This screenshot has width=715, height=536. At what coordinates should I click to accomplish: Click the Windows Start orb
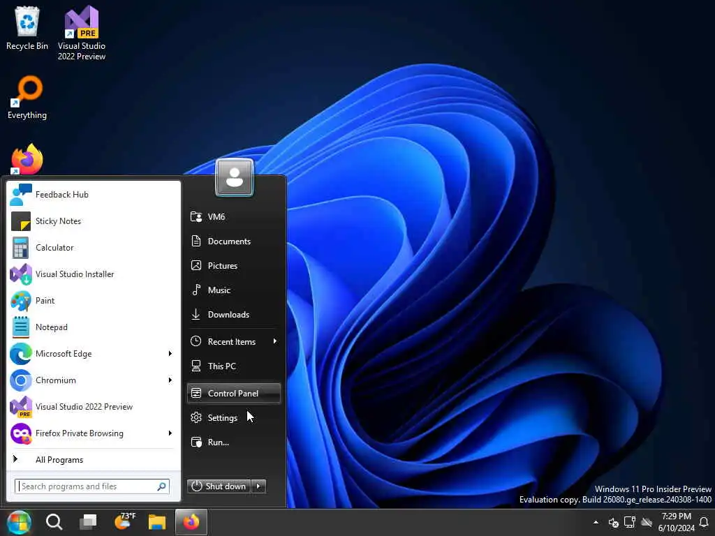click(x=19, y=522)
